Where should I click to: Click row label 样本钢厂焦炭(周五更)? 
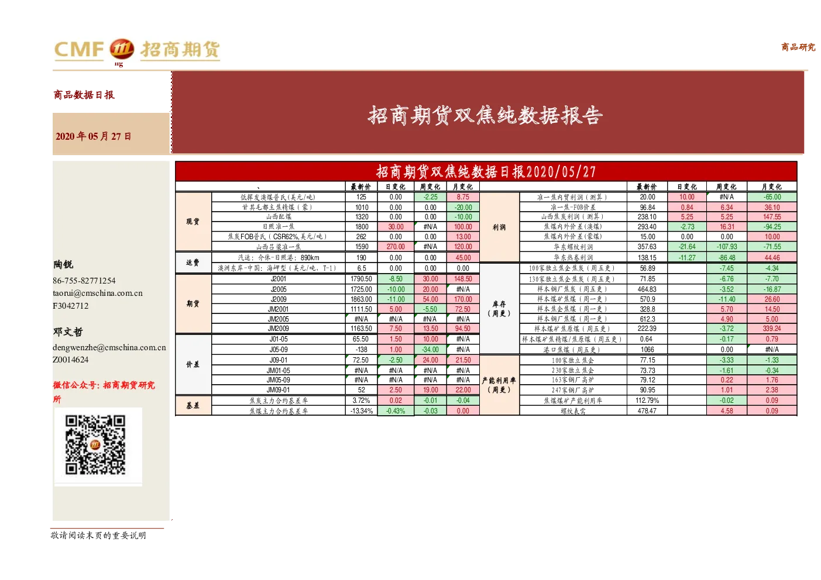[573, 289]
